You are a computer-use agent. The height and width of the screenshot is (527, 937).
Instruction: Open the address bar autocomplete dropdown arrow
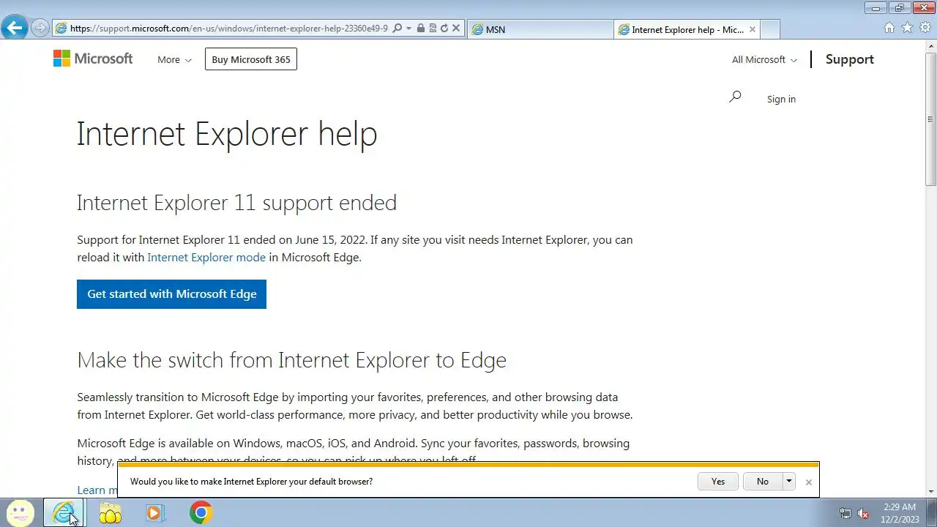click(x=408, y=29)
